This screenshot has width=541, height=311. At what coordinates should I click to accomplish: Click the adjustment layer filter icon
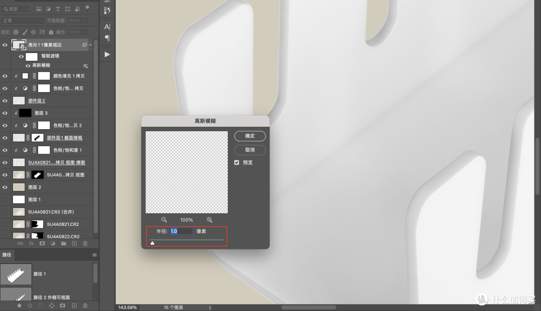(x=48, y=9)
